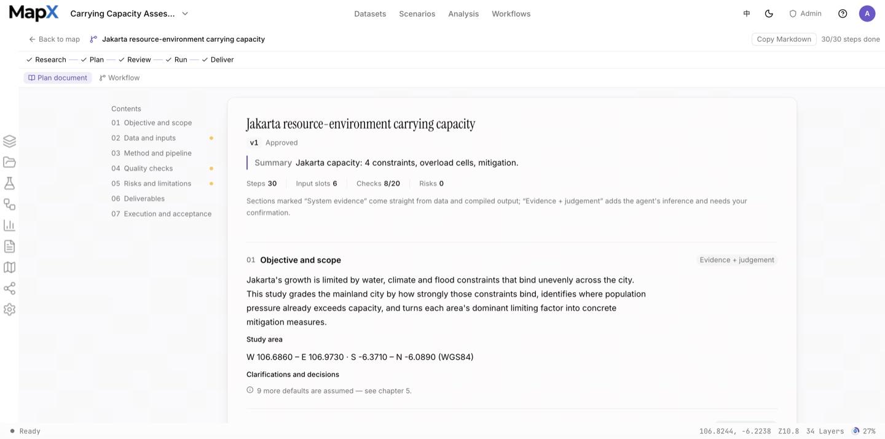Open the bar chart icon in sidebar
This screenshot has height=439, width=885.
[9, 225]
